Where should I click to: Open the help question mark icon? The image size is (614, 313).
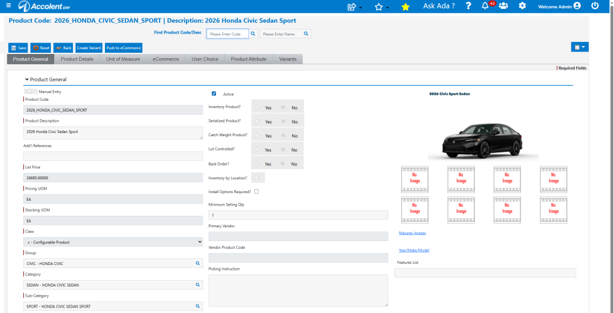point(468,6)
